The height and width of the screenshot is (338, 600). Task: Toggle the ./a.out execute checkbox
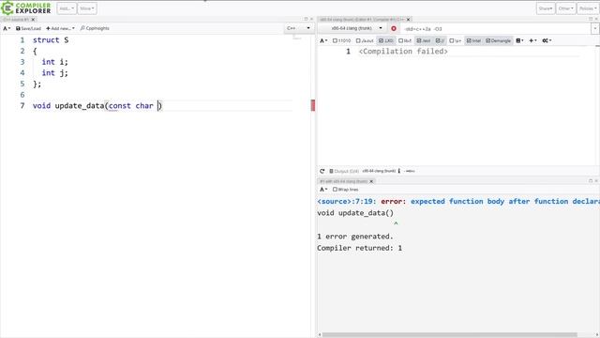[x=365, y=40]
